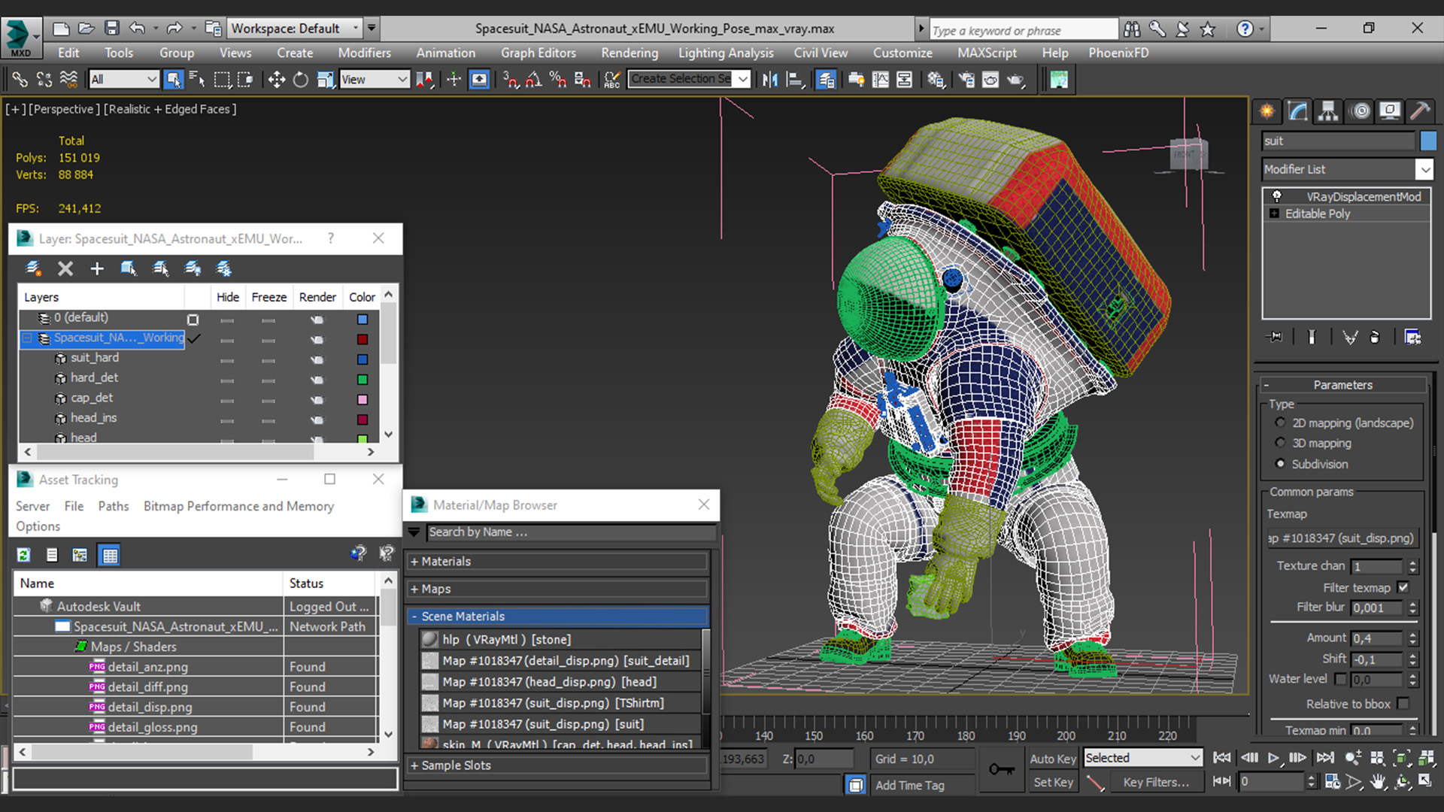Screen dimensions: 1444x812
Task: Click Texmap button suit_disp.png
Action: pos(1343,538)
